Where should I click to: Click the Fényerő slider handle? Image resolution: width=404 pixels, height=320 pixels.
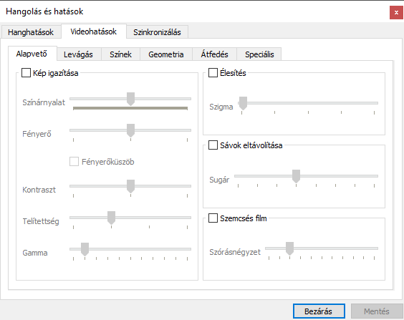(x=130, y=130)
